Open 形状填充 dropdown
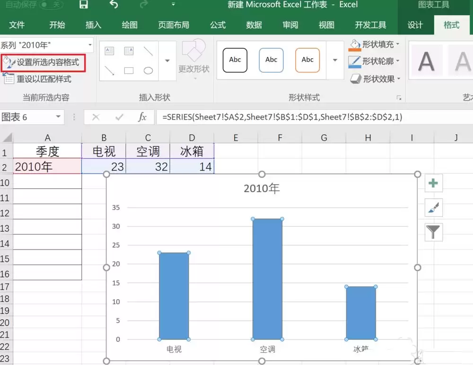This screenshot has height=365, width=473. point(374,45)
